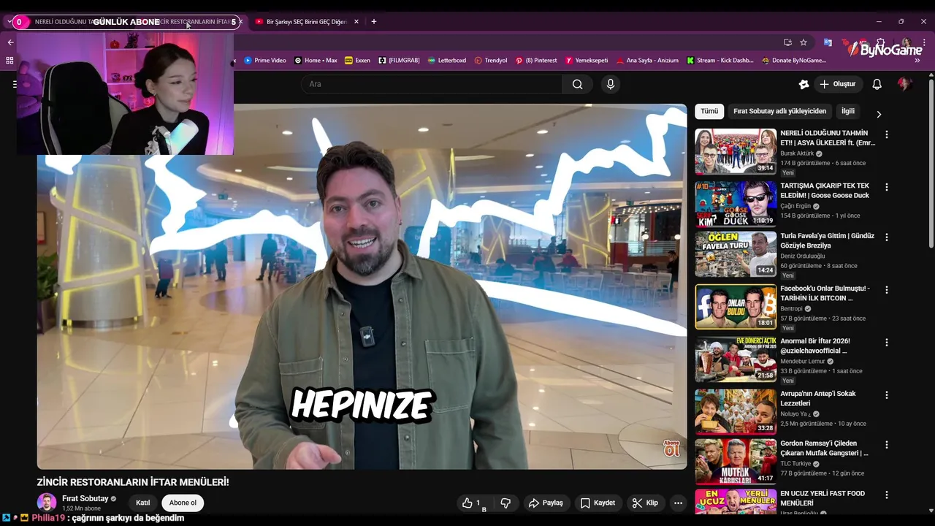
Task: Close the Bir Şarkıyı SEÇ tab
Action: click(356, 21)
